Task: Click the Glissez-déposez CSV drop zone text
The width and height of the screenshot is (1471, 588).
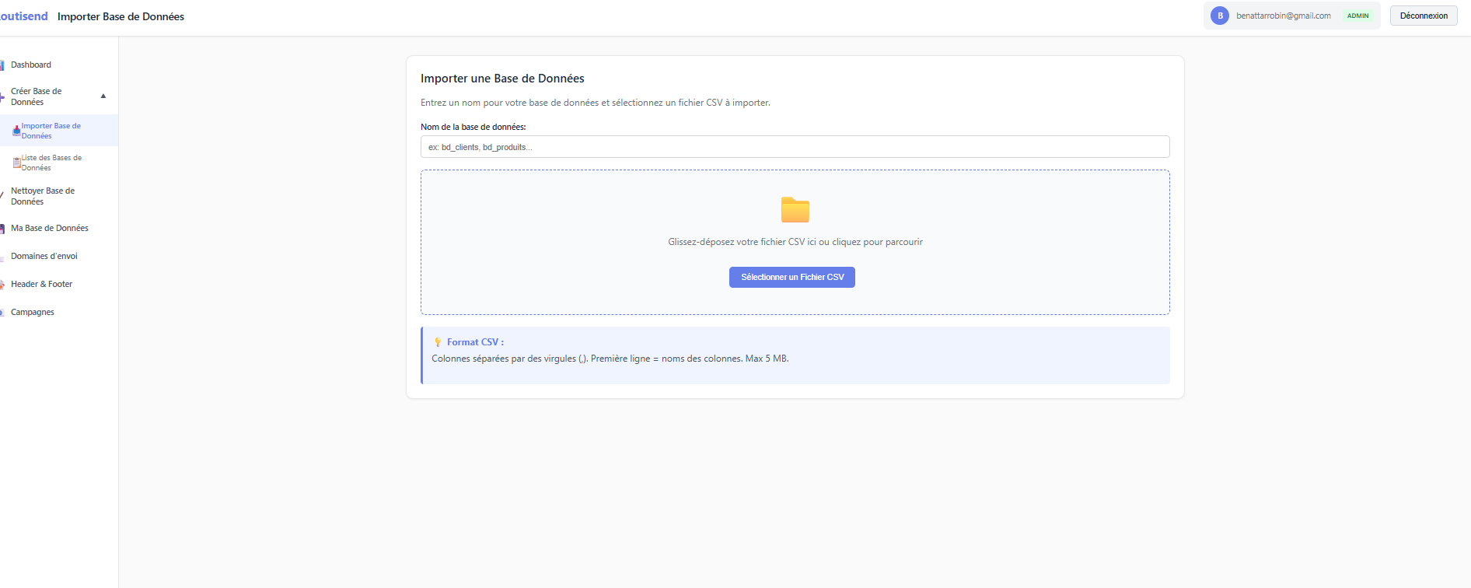Action: pos(795,242)
